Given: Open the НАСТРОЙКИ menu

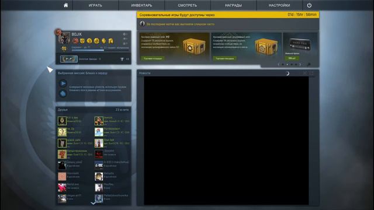Looking at the screenshot, I should click(x=279, y=5).
